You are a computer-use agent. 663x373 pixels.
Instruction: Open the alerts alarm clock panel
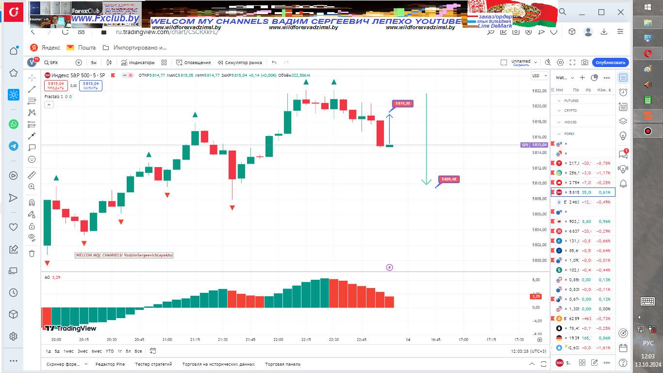point(623,92)
